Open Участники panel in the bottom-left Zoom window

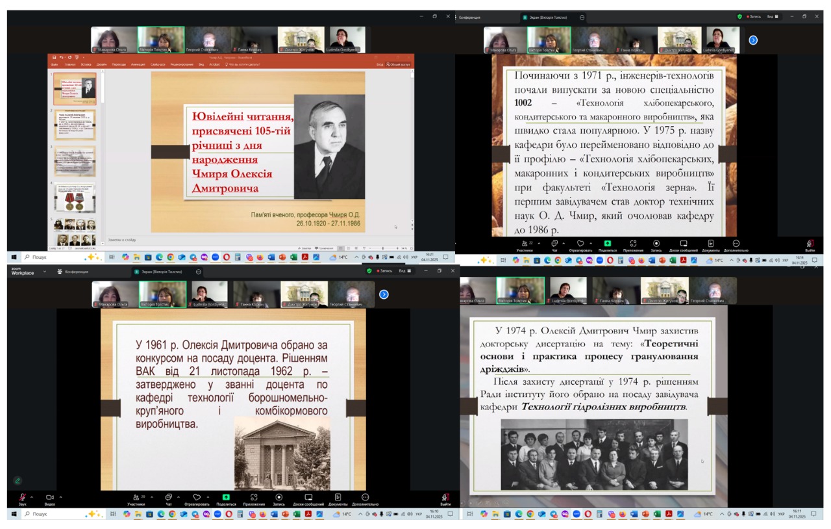coord(136,498)
